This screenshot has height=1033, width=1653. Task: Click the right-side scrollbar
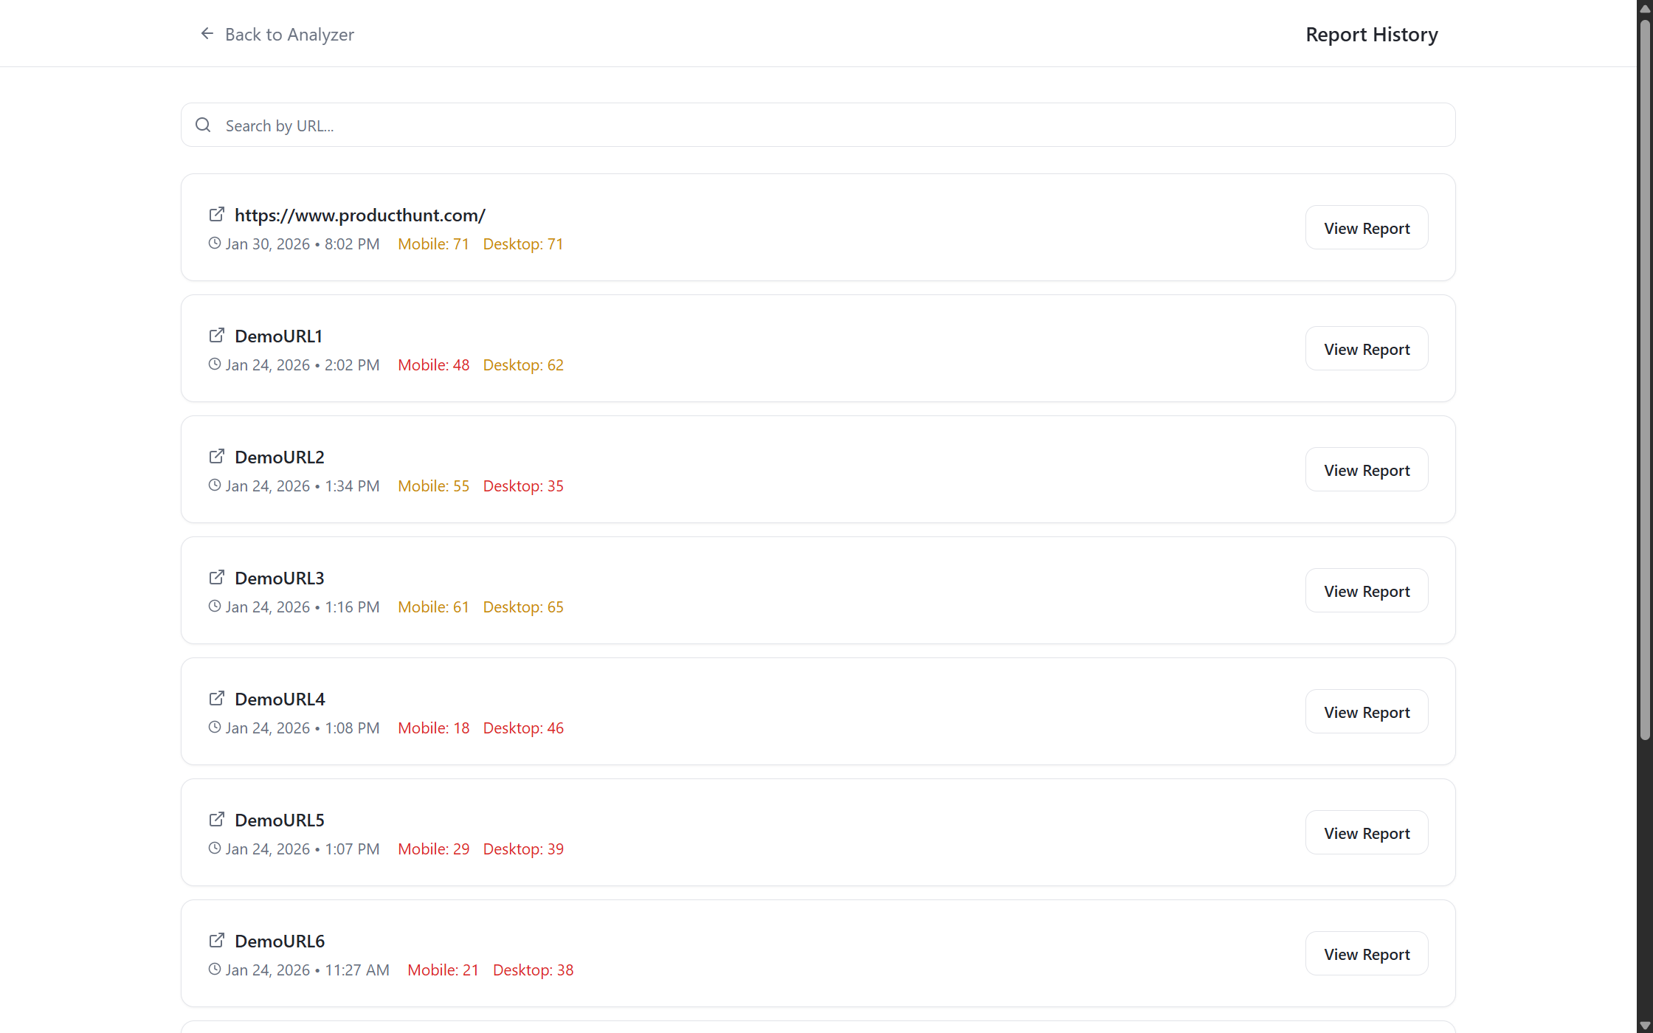click(x=1646, y=369)
